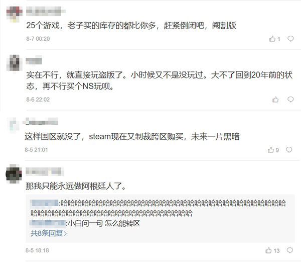301x262 pixels.
Task: Open username of 小白问一句 reply
Action: click(x=48, y=223)
